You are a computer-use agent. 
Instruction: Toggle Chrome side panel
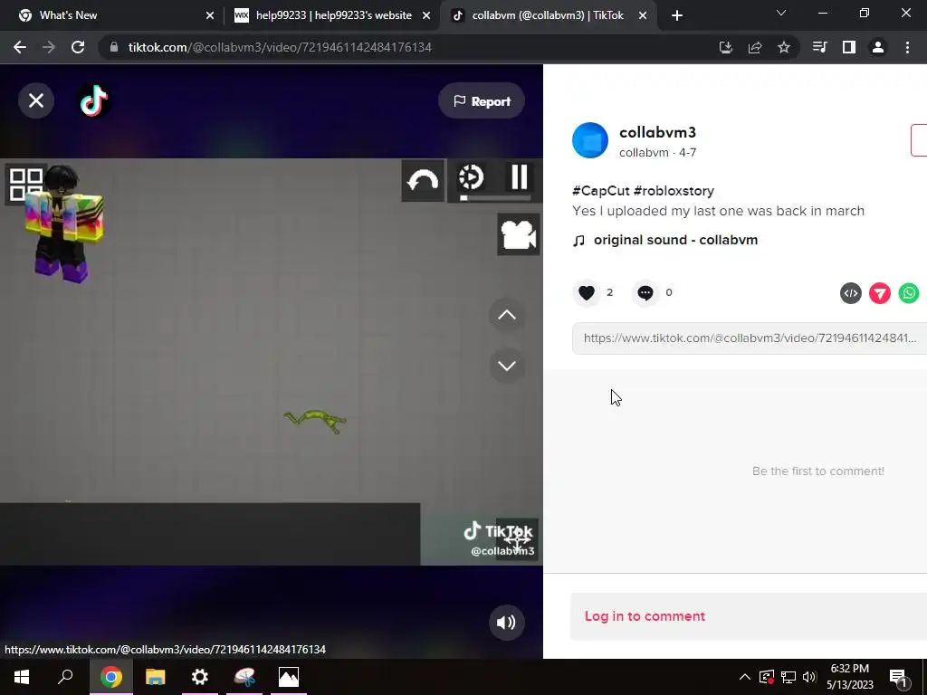[x=849, y=47]
